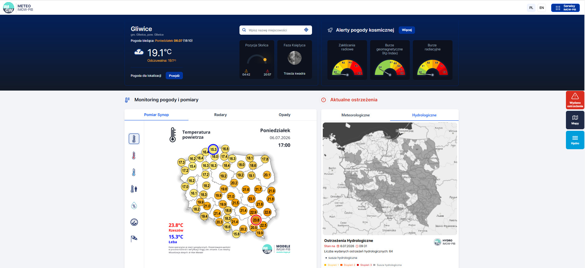Click the Monitoring pogody thermometer heading icon

point(127,100)
